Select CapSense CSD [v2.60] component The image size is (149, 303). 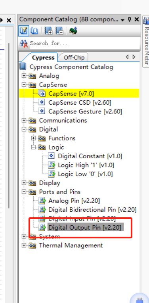[x=80, y=103]
